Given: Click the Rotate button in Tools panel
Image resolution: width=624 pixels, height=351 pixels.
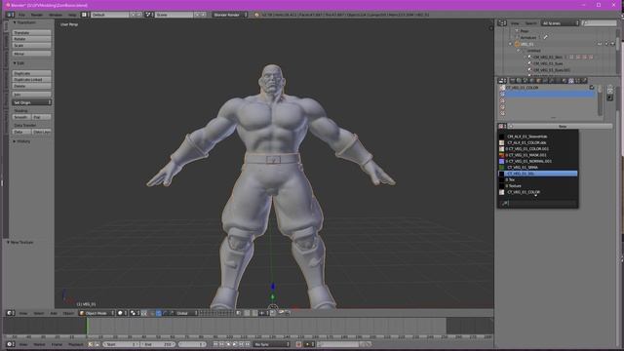Looking at the screenshot, I should point(31,39).
